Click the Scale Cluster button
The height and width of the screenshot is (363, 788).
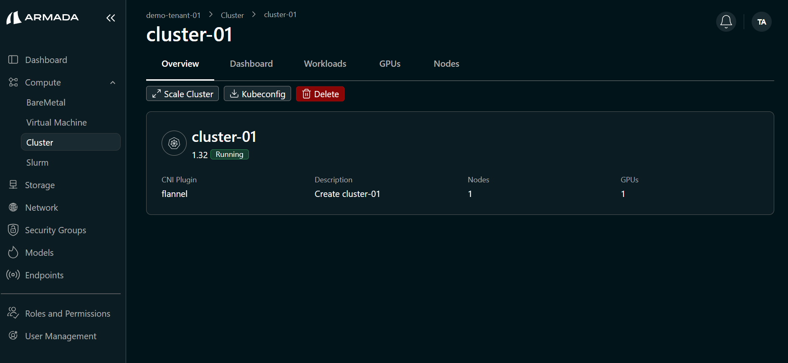click(x=182, y=94)
